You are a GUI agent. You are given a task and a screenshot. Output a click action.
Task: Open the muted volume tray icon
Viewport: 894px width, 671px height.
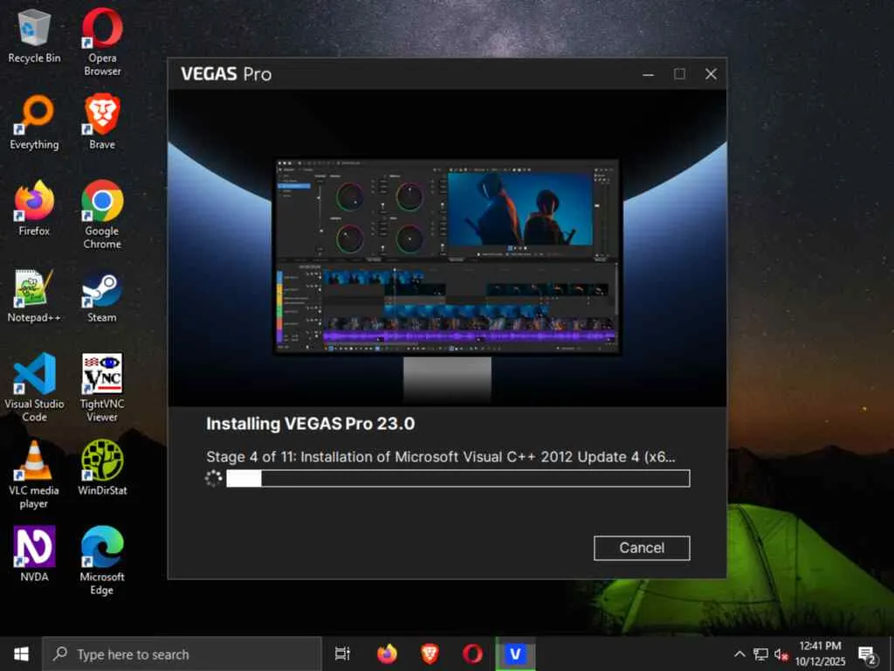pos(781,654)
